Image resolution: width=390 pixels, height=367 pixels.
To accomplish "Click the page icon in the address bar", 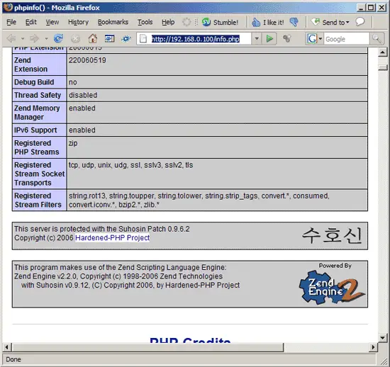I will pos(143,39).
